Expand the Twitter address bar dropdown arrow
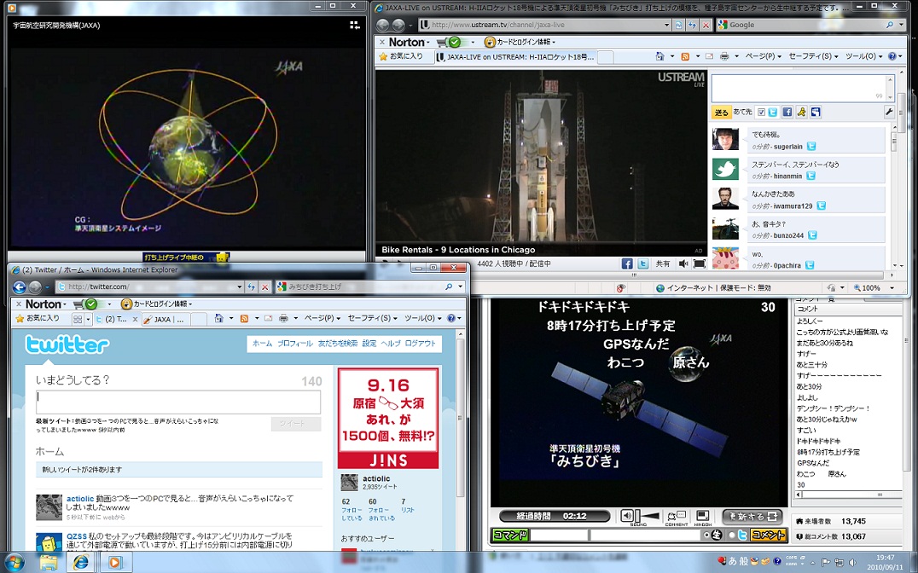This screenshot has width=918, height=573. pyautogui.click(x=239, y=286)
